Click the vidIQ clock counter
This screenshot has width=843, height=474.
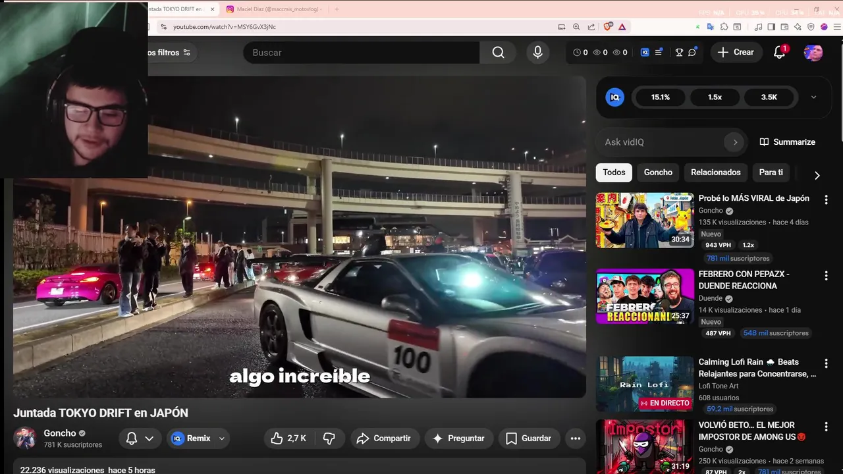click(x=580, y=53)
